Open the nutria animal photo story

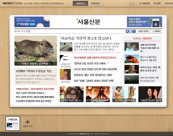click(x=36, y=51)
